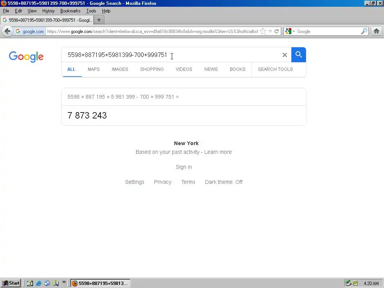The image size is (384, 288).
Task: Click the calculator expression line
Action: point(123,97)
